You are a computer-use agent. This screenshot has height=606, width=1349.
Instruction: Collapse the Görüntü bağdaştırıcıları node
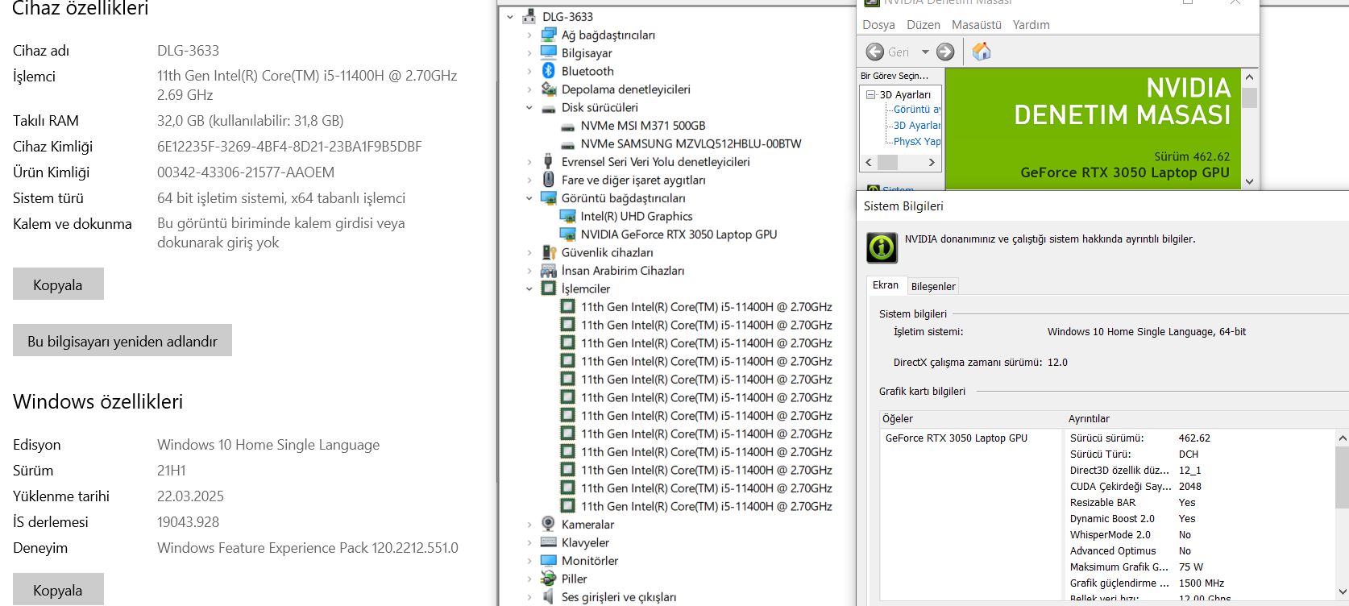[529, 198]
